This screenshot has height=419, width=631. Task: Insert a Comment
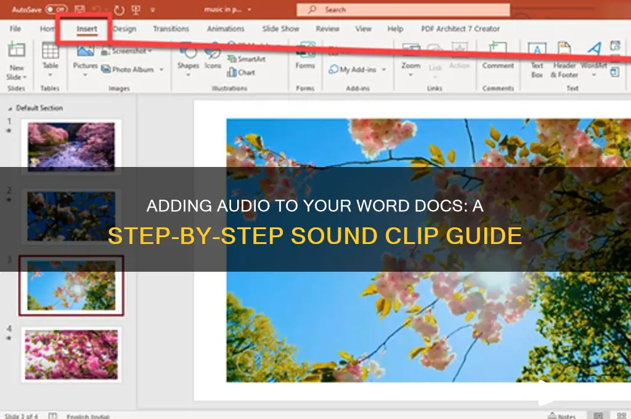point(498,55)
